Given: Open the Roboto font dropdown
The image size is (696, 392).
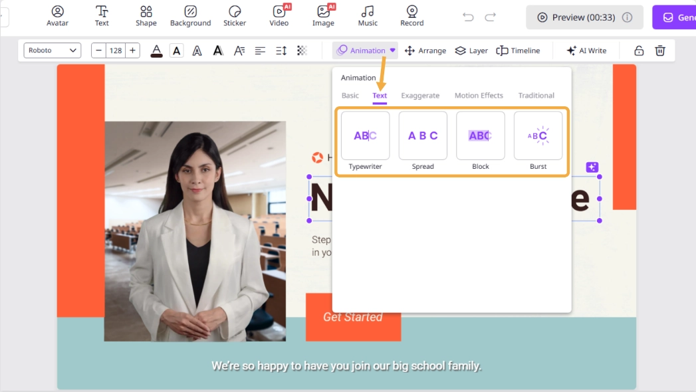Looking at the screenshot, I should pyautogui.click(x=53, y=50).
